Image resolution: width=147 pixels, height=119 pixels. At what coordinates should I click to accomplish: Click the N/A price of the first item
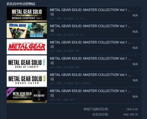click(135, 15)
